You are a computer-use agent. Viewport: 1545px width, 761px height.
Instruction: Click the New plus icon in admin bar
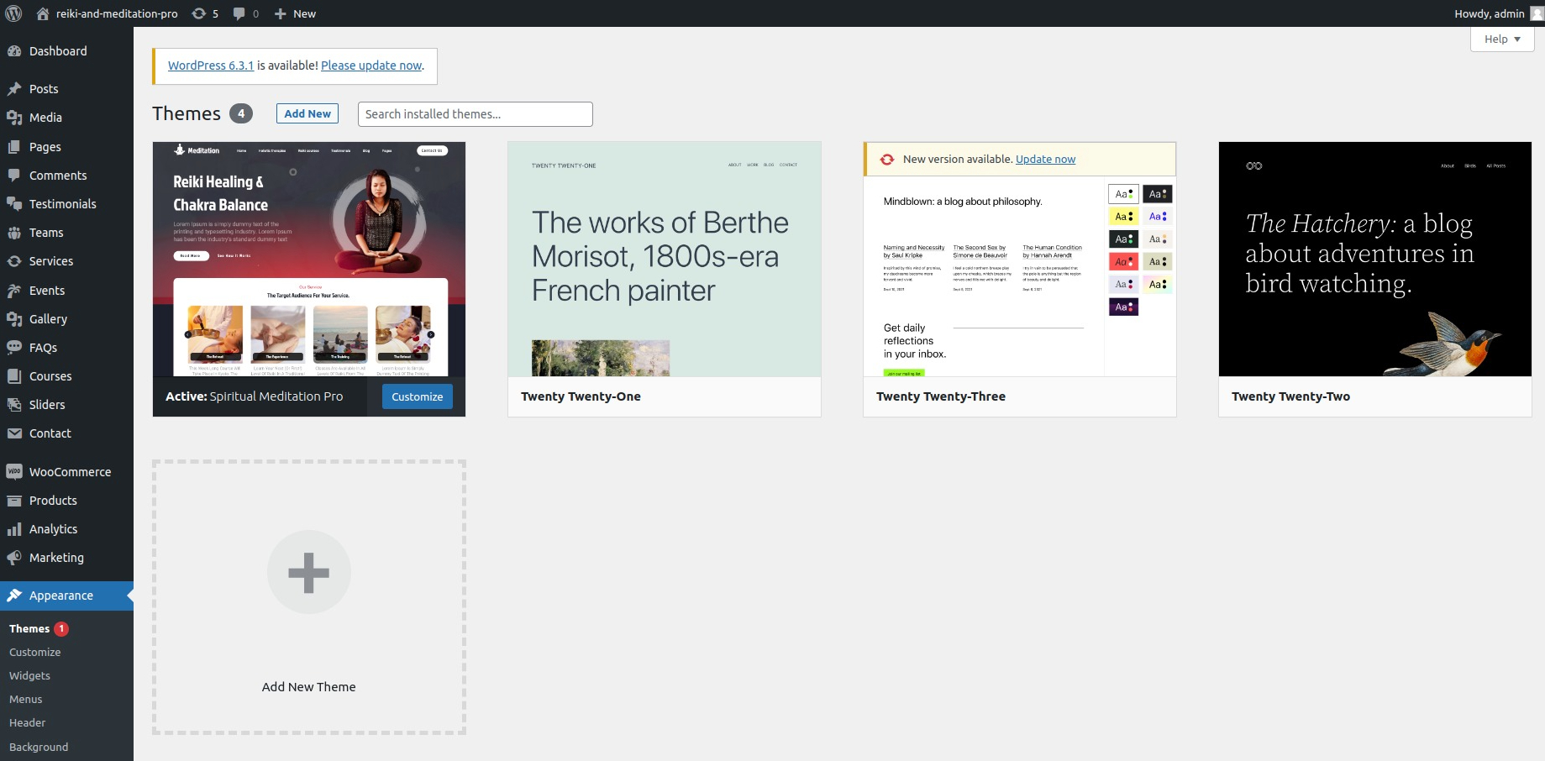click(281, 13)
